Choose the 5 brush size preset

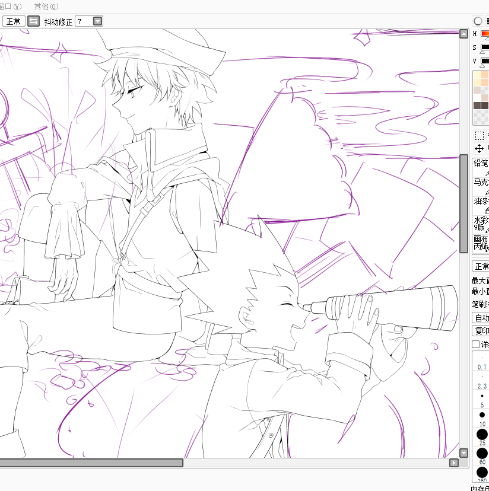[482, 399]
